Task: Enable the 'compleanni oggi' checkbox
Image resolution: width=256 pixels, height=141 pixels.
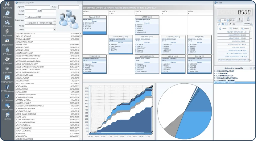Action: 38,23
